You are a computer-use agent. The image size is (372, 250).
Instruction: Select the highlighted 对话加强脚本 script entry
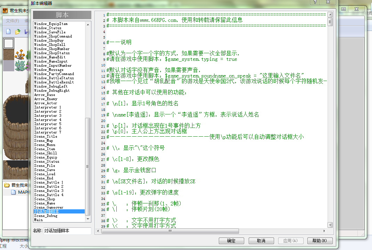click(59, 211)
